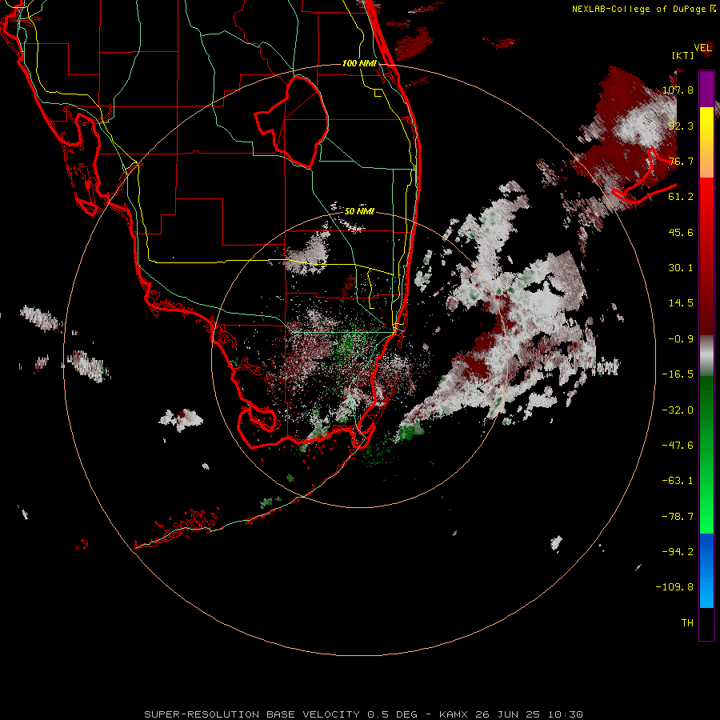This screenshot has height=720, width=720.
Task: Click the 0.5 DEG elevation text in caption
Action: coord(392,714)
